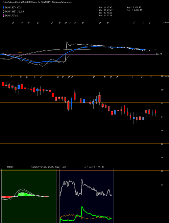This screenshot has height=223, width=169.
Task: Click the 'Pre O: 17.47' open value
Action: [x=106, y=7]
